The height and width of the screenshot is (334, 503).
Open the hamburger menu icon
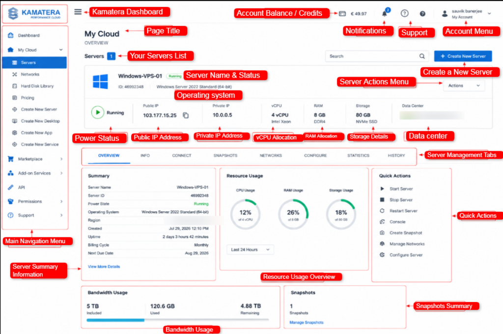point(78,12)
